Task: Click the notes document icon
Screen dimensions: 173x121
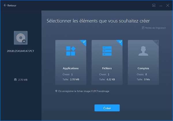Action: (x=143, y=28)
